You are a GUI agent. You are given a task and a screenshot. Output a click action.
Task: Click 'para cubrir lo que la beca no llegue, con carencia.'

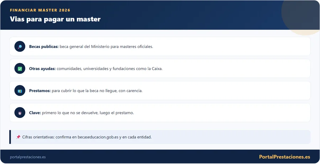coord(97,91)
